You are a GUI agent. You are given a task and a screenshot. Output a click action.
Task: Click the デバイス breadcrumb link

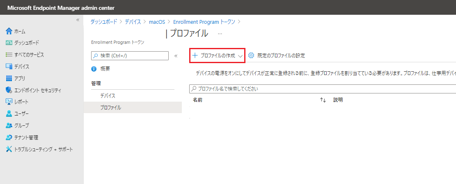pyautogui.click(x=133, y=22)
